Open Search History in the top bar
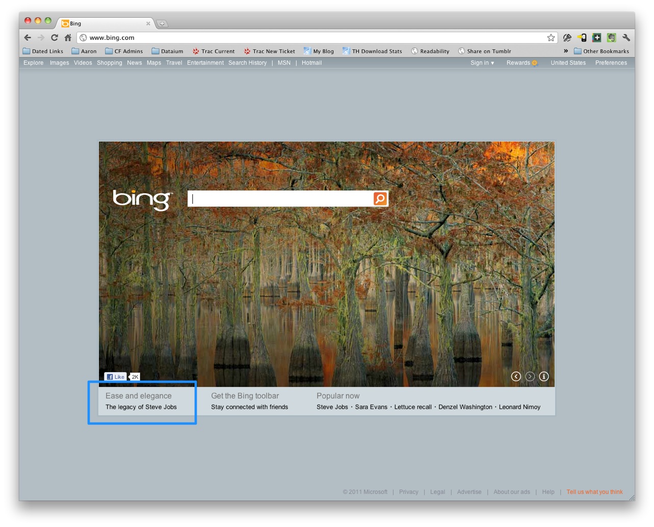The image size is (654, 527). (x=248, y=63)
